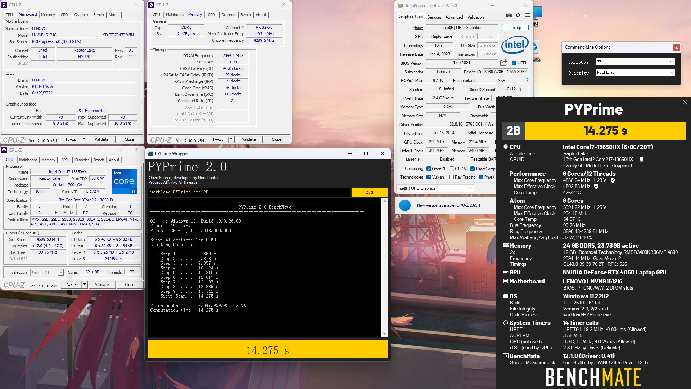Click the Intel logo in GPU-Z
691x389 pixels.
(x=515, y=45)
